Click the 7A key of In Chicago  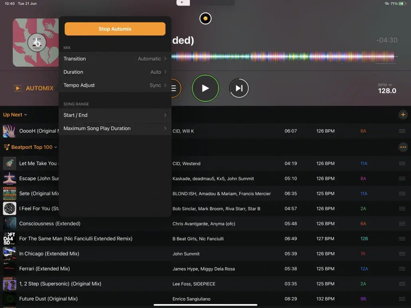point(363,253)
